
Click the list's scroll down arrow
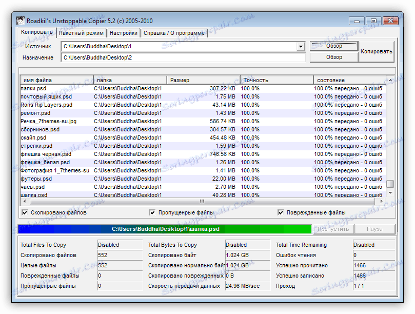click(x=390, y=193)
